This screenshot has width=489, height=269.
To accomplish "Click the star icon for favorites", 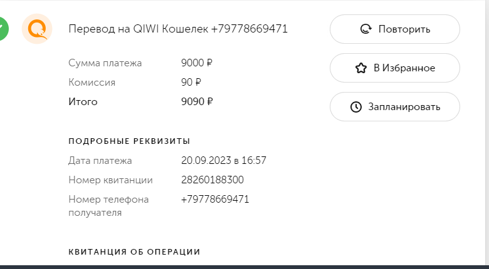I will click(x=361, y=68).
